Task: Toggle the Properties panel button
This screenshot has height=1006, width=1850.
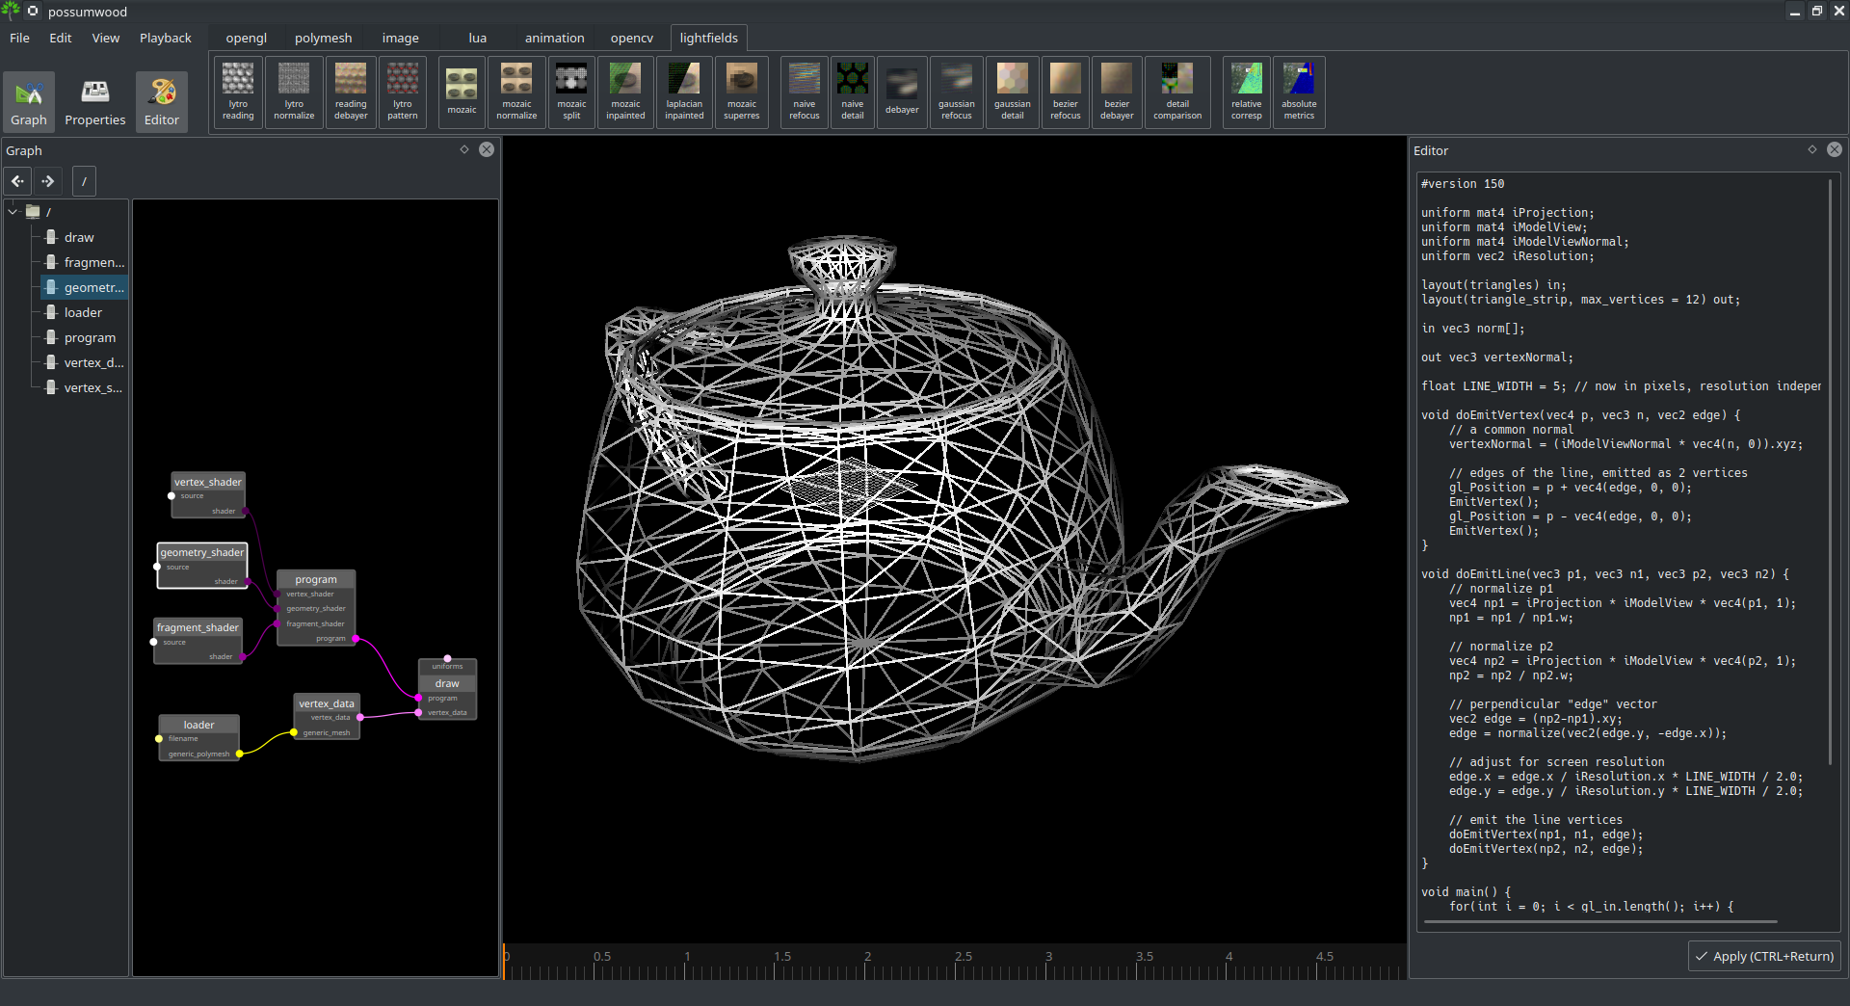Action: (94, 101)
